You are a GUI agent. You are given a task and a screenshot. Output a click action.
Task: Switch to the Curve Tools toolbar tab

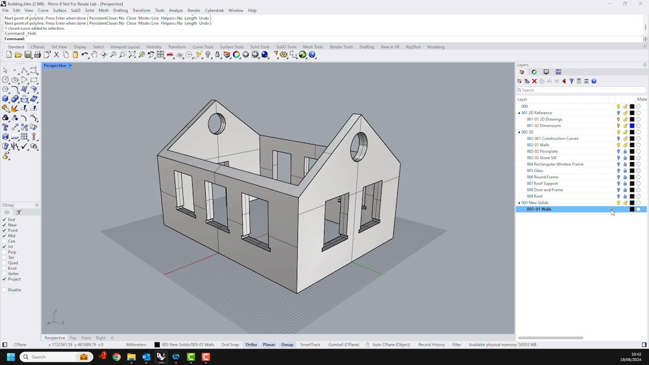tap(202, 47)
